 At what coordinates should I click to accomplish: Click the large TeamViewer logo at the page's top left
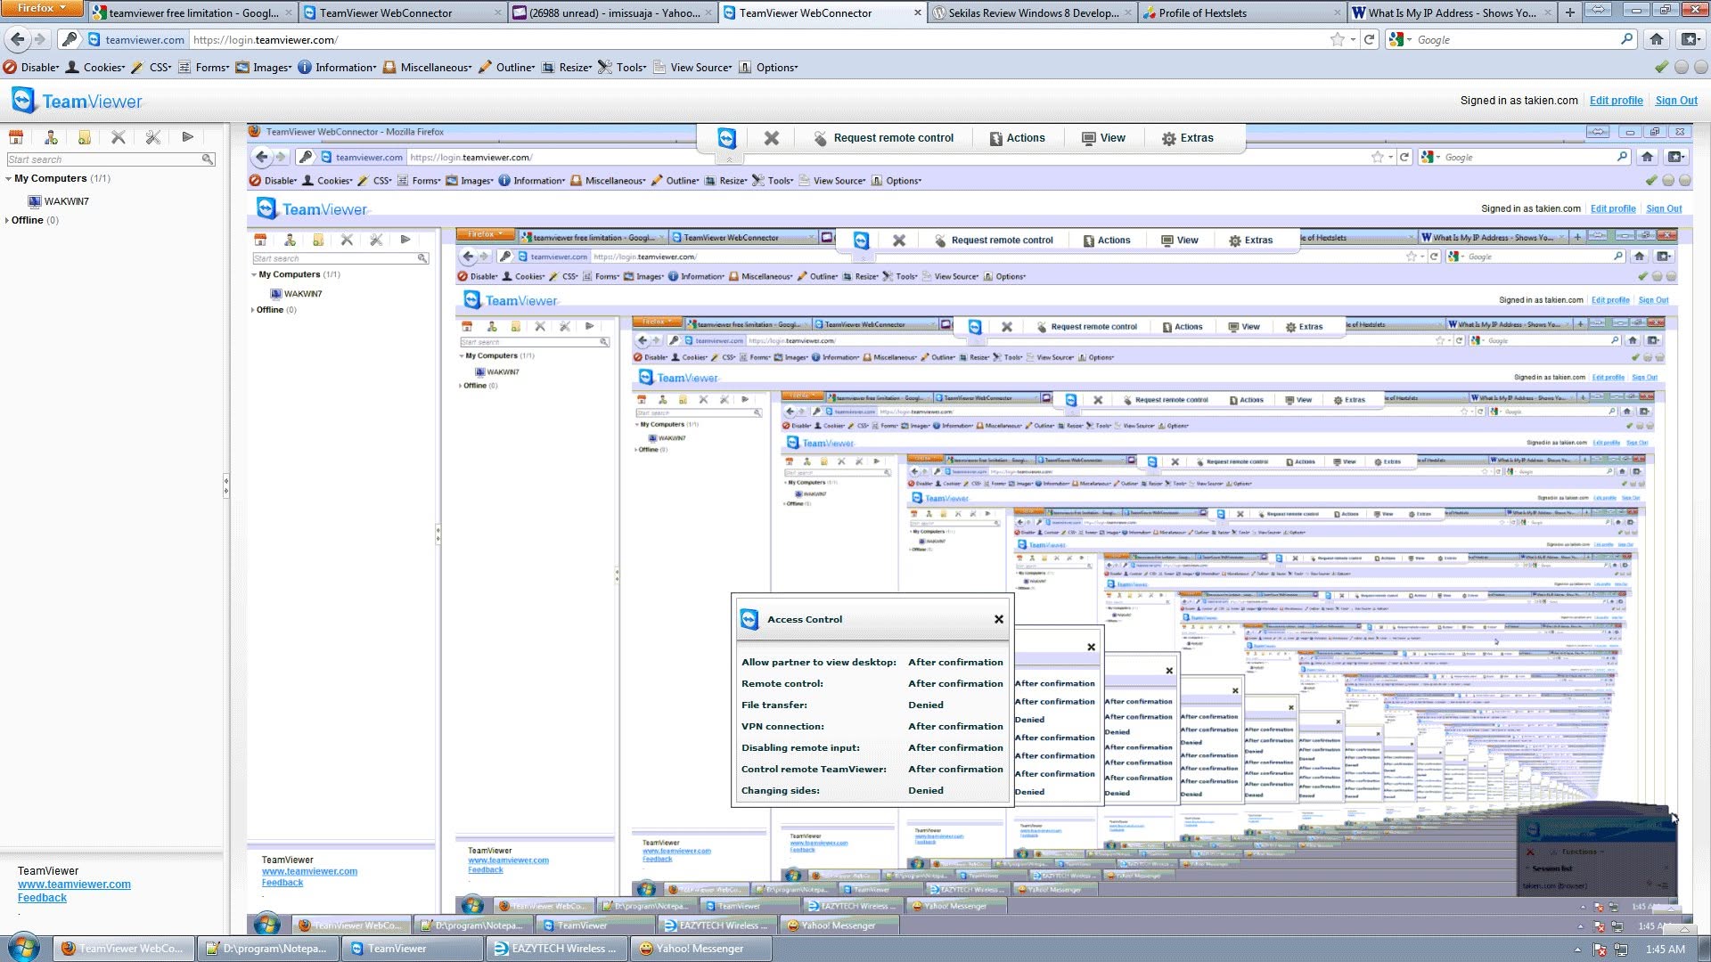[x=78, y=101]
